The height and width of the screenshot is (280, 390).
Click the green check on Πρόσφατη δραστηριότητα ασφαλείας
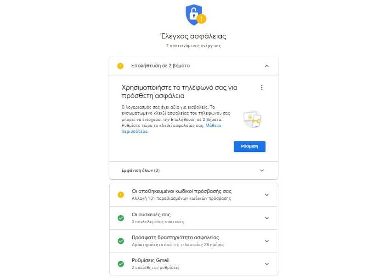click(x=121, y=240)
